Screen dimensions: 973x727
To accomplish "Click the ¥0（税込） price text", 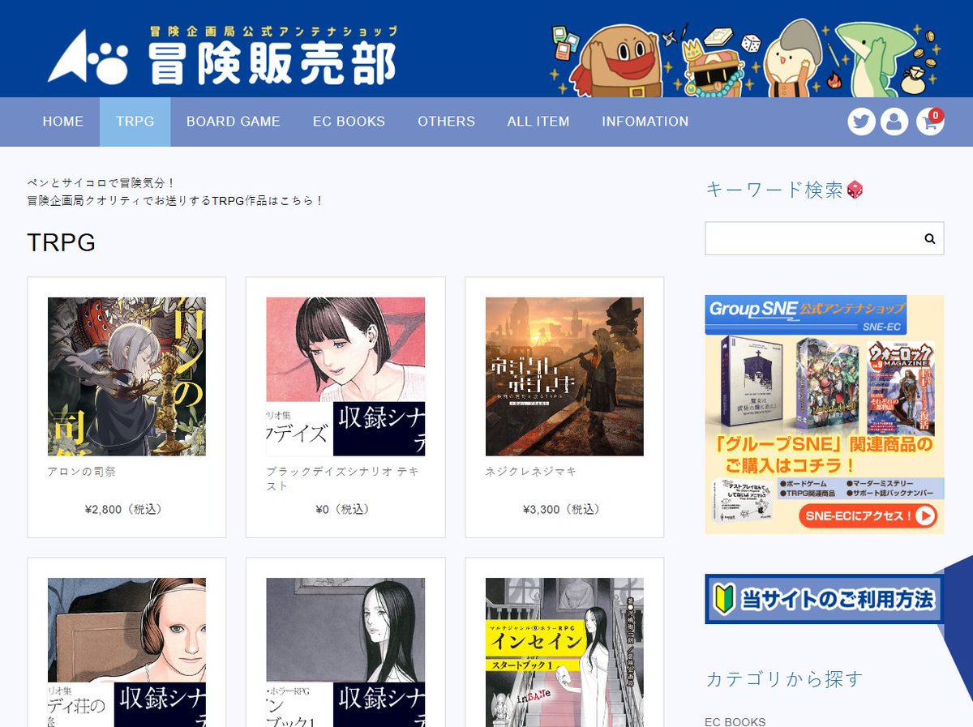I will pos(345,510).
